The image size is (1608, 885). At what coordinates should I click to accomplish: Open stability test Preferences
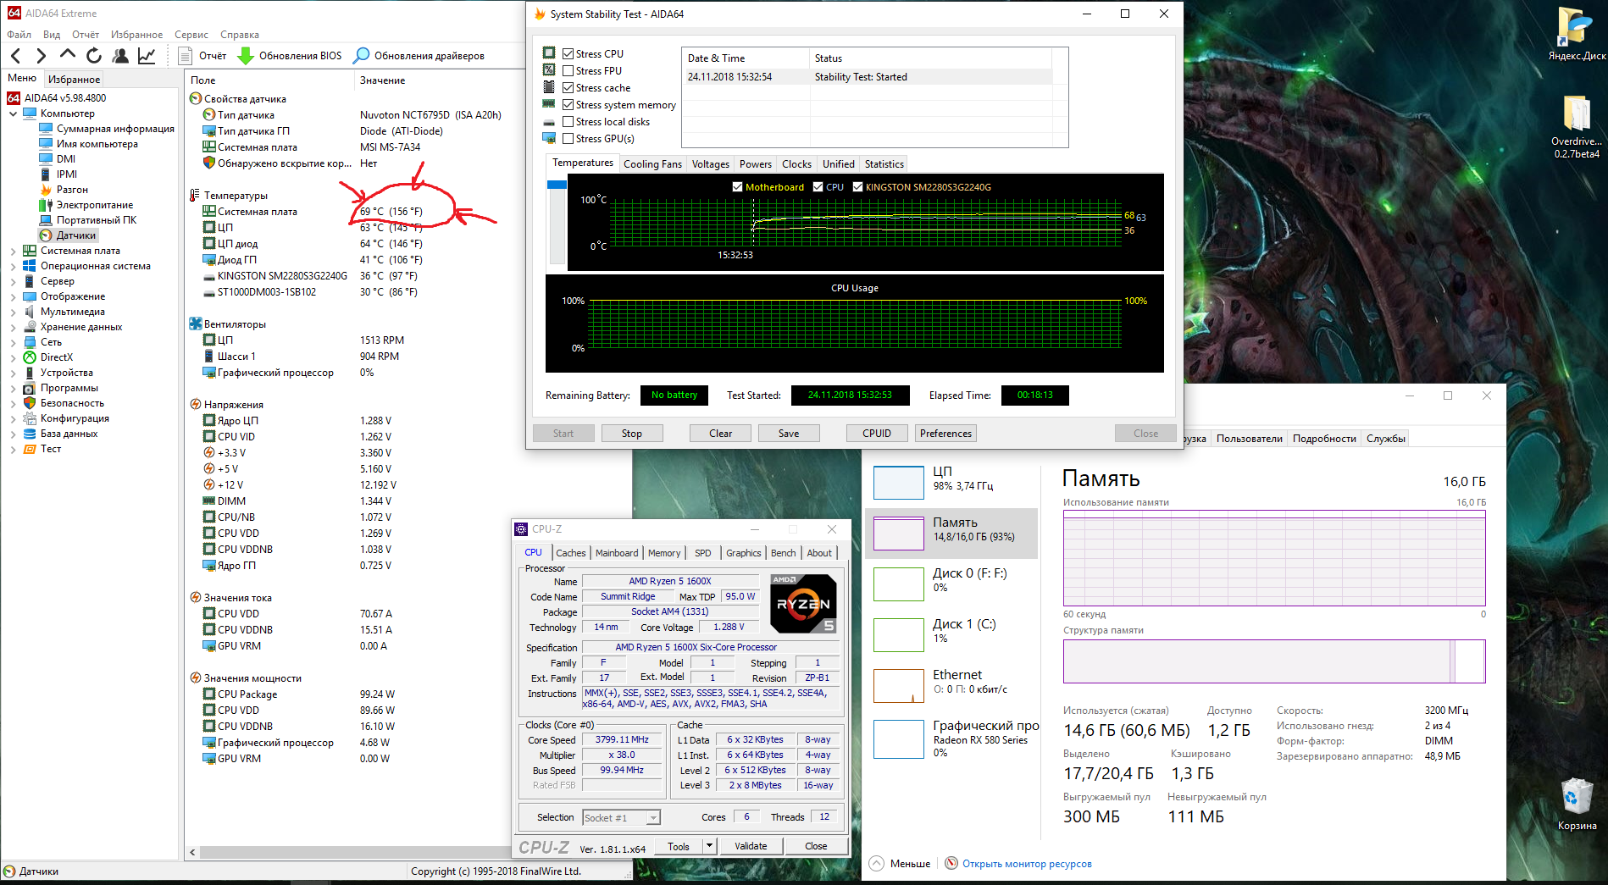[x=945, y=434]
